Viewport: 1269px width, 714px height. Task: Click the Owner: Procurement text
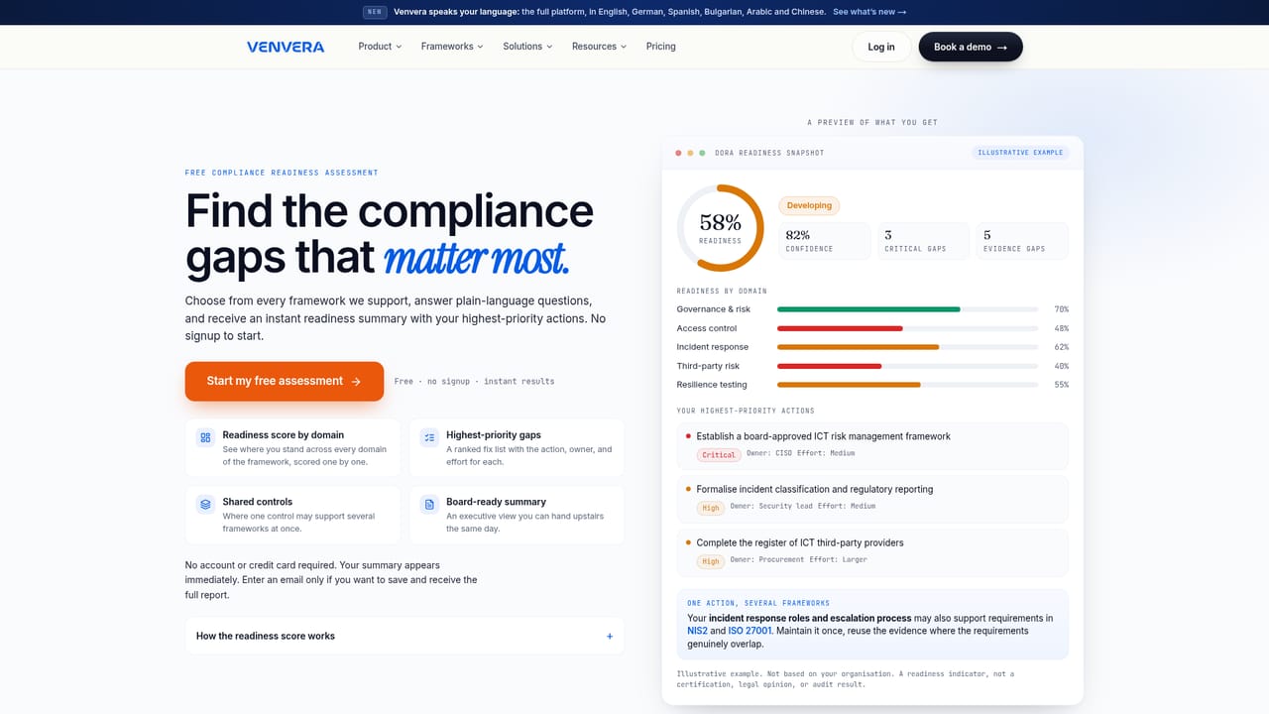[766, 560]
